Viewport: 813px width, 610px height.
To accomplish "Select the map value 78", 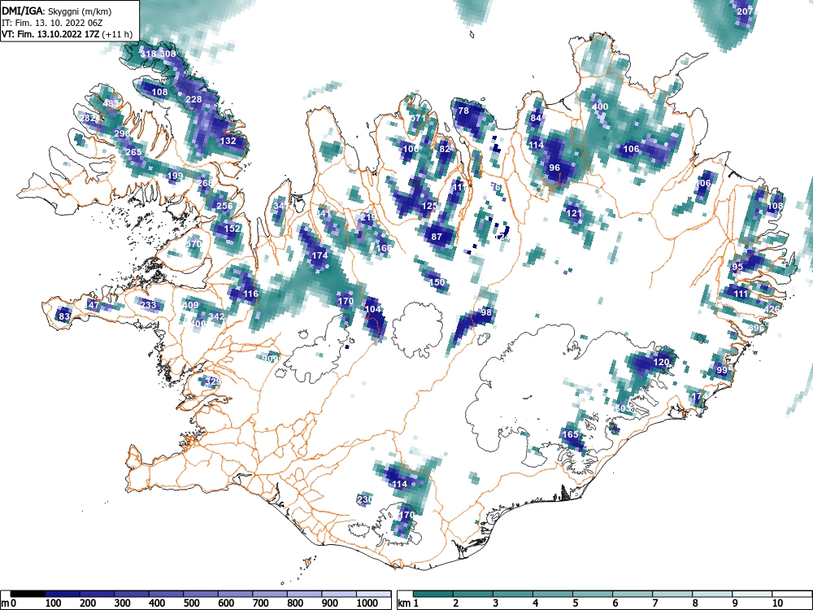I will [x=463, y=111].
